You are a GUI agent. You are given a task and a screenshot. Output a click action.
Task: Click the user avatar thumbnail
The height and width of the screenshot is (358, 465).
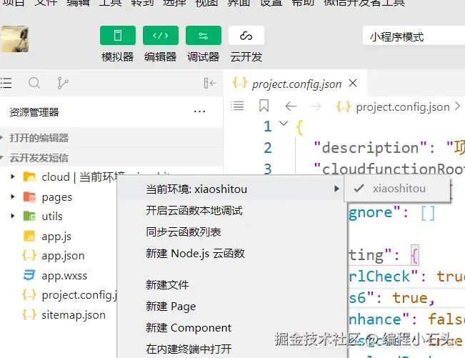[x=15, y=39]
